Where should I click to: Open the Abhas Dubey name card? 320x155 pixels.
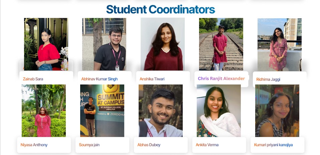149,145
